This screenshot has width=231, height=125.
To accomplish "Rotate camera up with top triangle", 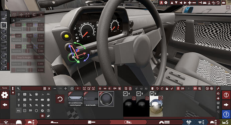I will click(172, 3).
